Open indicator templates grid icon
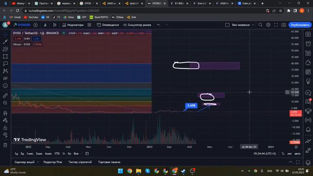313x176 pixels. tap(89, 25)
